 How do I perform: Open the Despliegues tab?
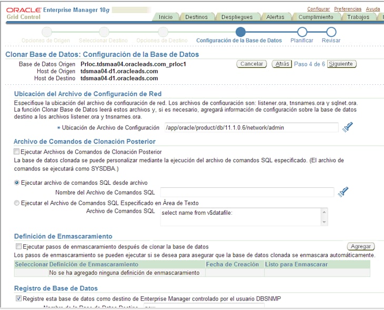[x=237, y=17]
